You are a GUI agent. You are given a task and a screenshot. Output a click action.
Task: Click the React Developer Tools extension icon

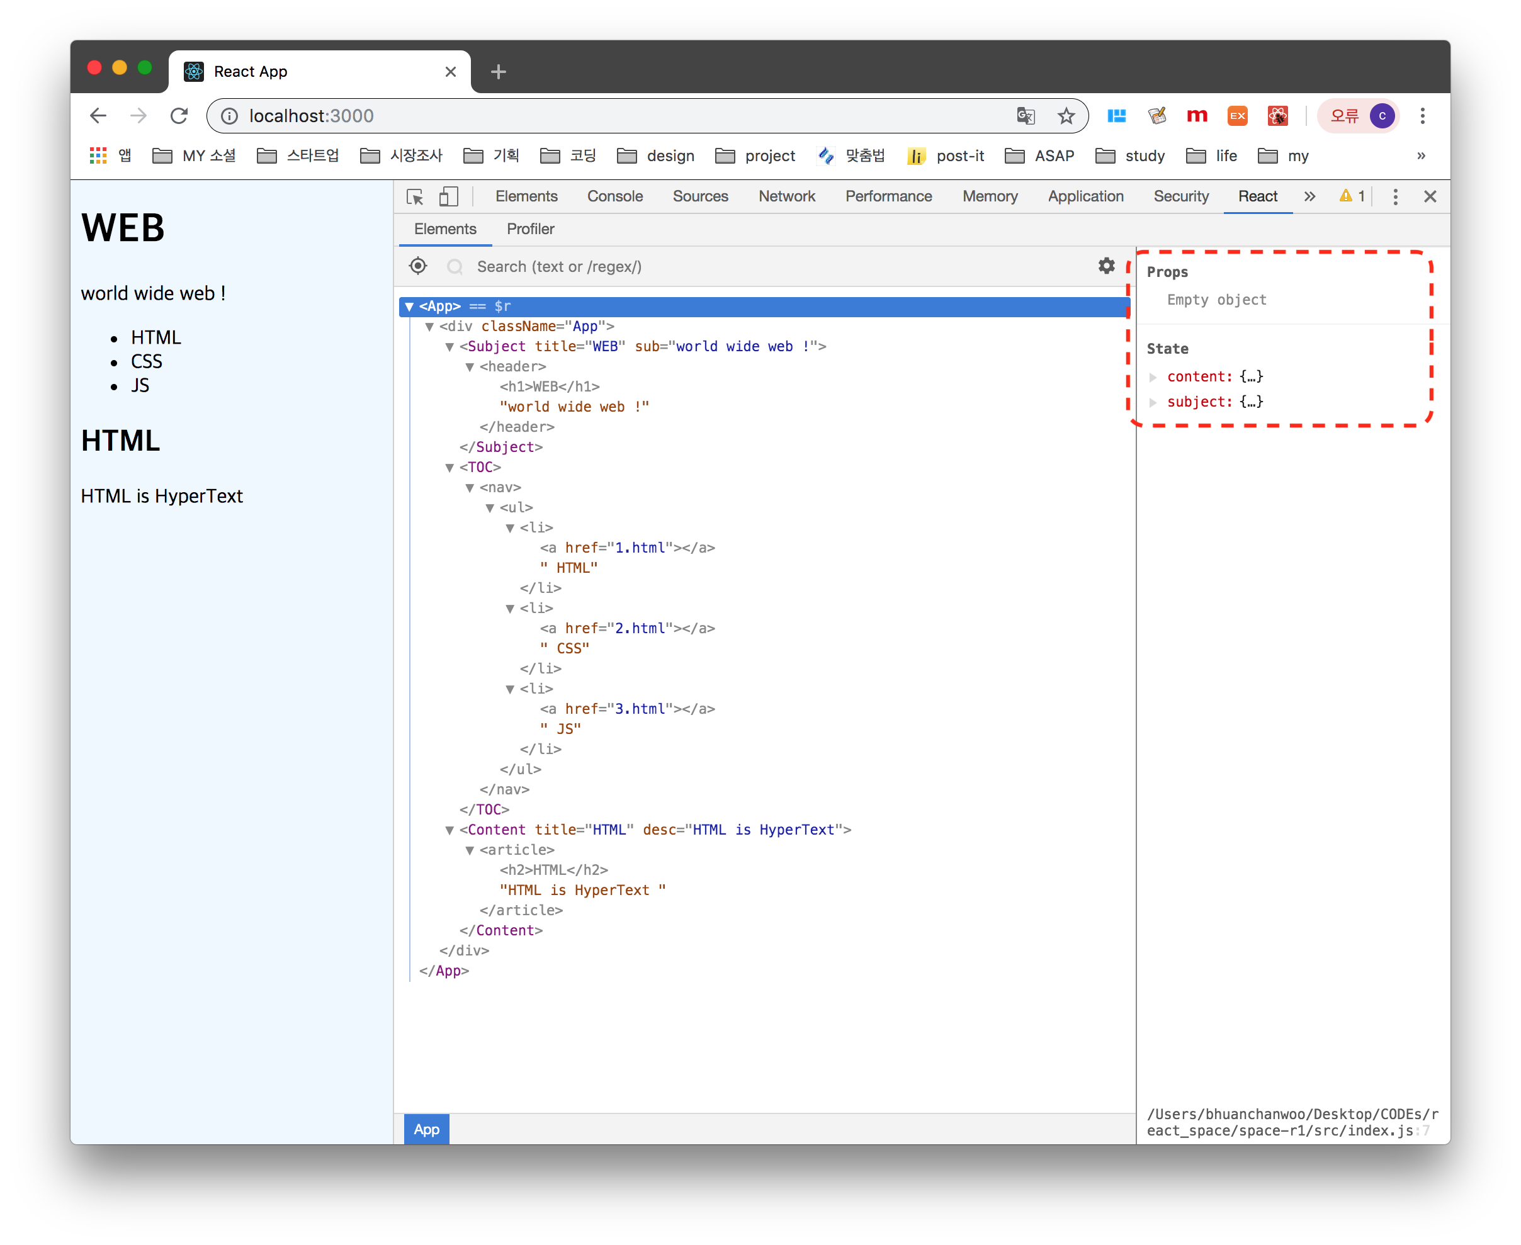tap(1277, 116)
